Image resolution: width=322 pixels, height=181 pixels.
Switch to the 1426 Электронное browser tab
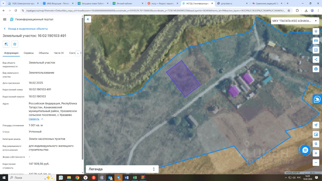tap(23, 4)
